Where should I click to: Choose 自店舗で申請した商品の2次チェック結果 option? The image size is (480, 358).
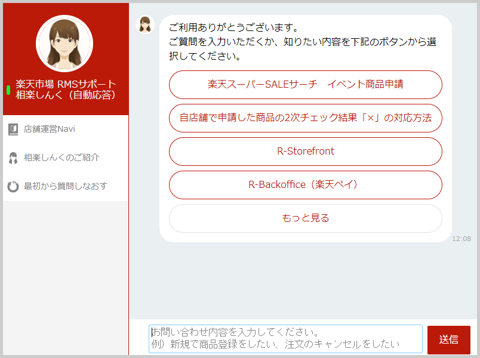point(305,118)
